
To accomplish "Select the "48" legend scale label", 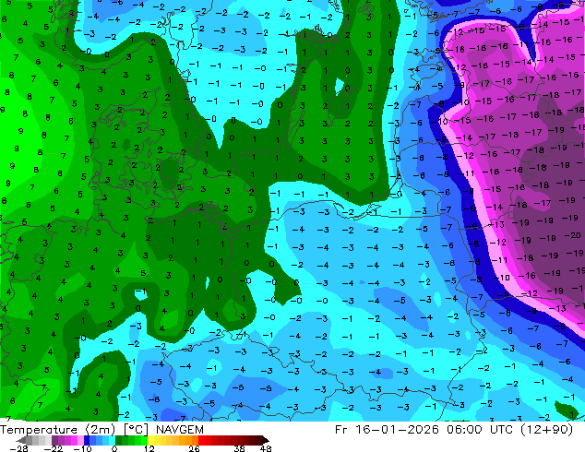I will 266,448.
